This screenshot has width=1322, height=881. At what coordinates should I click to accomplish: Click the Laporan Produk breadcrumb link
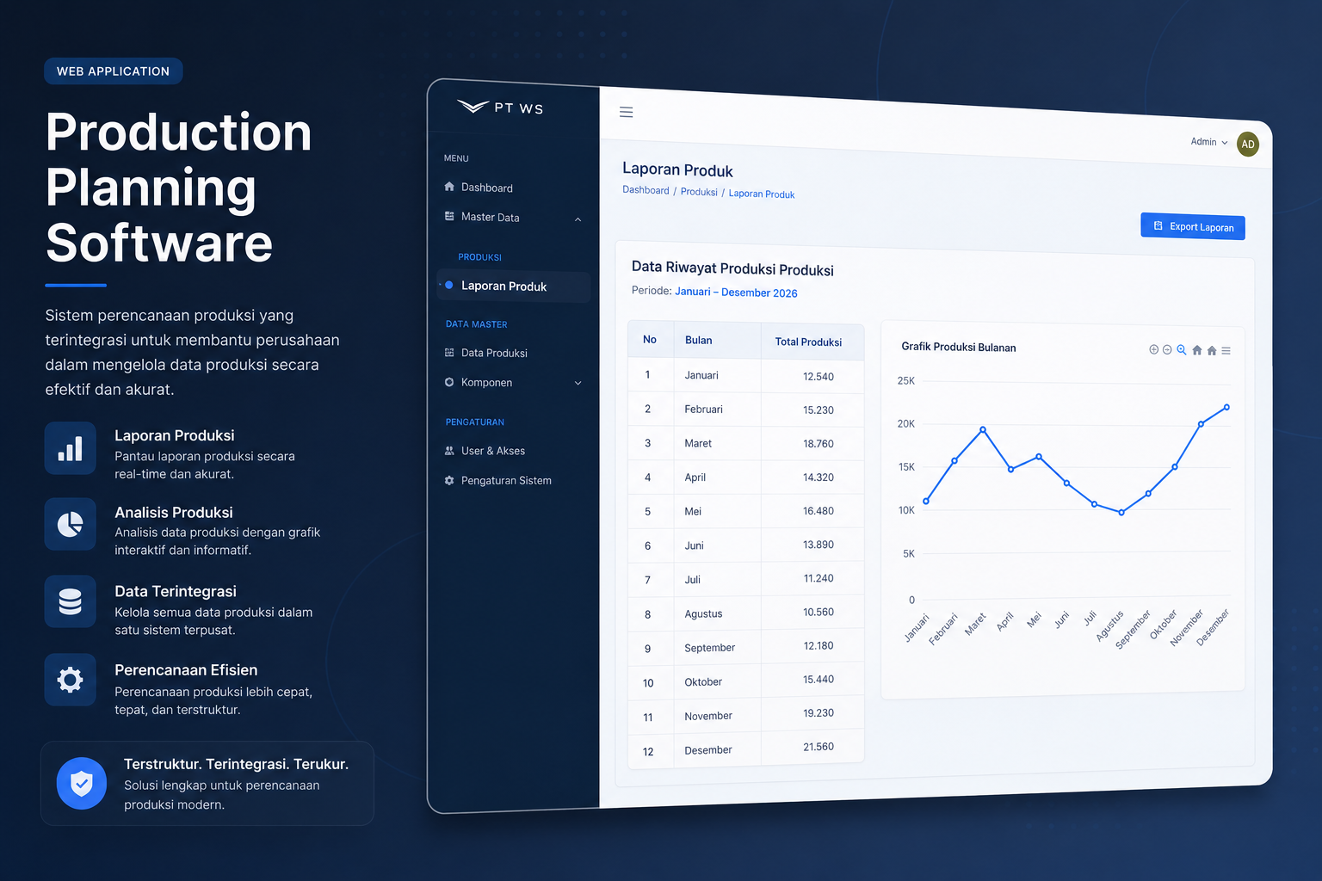coord(762,194)
